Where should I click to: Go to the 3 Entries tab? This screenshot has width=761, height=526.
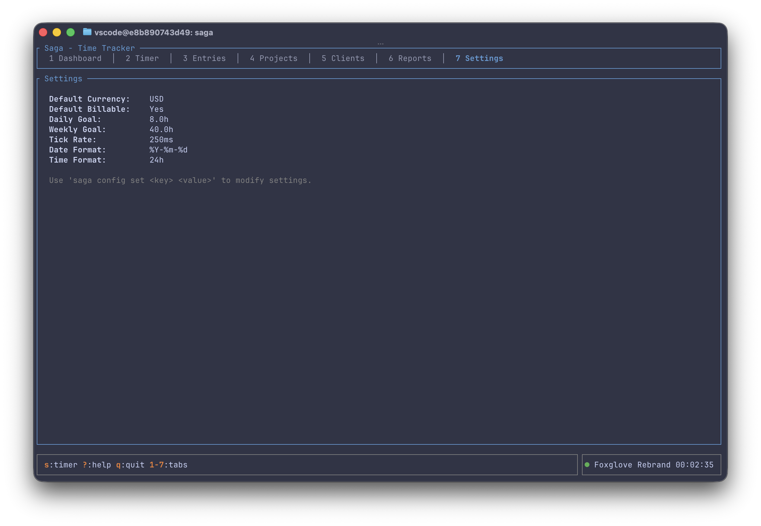(x=204, y=58)
